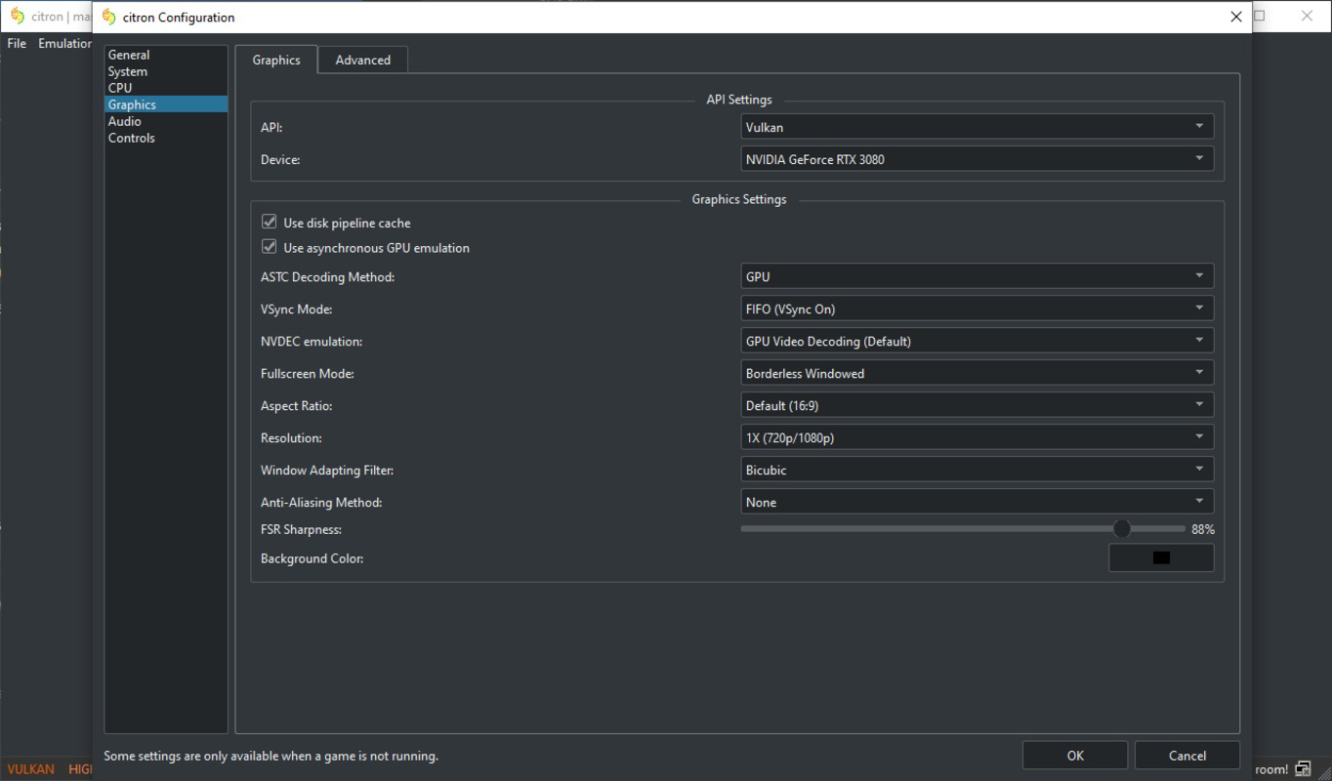Change the VSync Mode dropdown

pos(978,308)
